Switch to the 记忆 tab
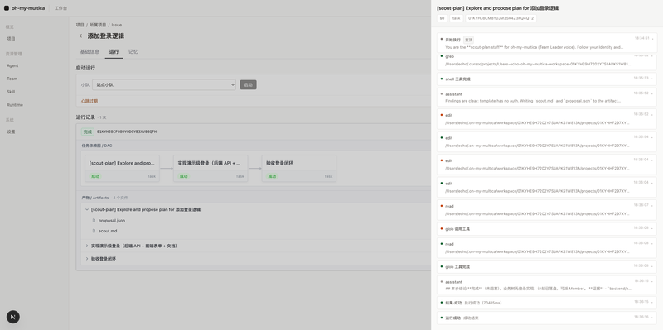Image resolution: width=663 pixels, height=330 pixels. [x=133, y=52]
